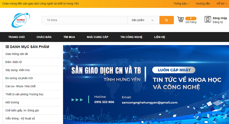The width and height of the screenshot is (229, 124).
Task: Click the welcome message in top bar
Action: (x=41, y=4)
